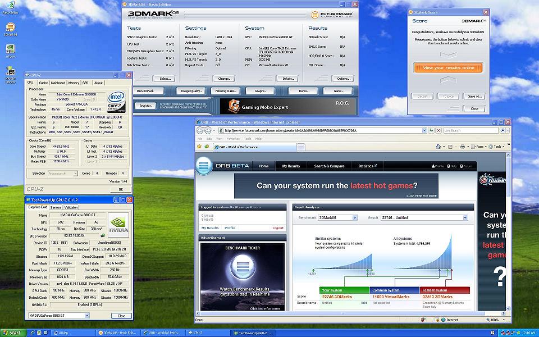The height and width of the screenshot is (337, 539).
Task: Open the Statistics tab in ORB
Action: 367,166
